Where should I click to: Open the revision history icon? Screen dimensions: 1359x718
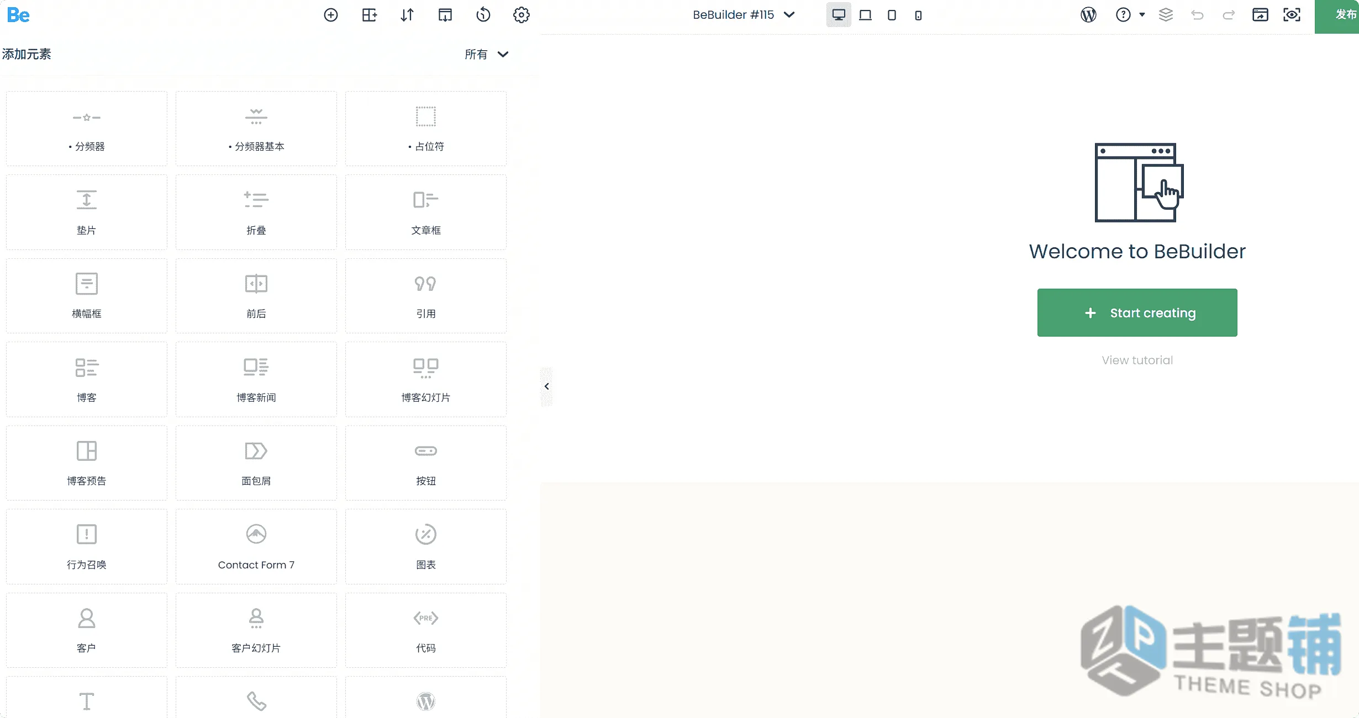(483, 15)
